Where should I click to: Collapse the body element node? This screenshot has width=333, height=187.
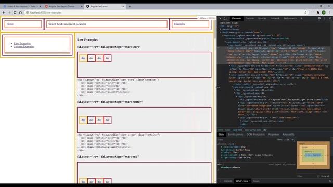pos(221,32)
